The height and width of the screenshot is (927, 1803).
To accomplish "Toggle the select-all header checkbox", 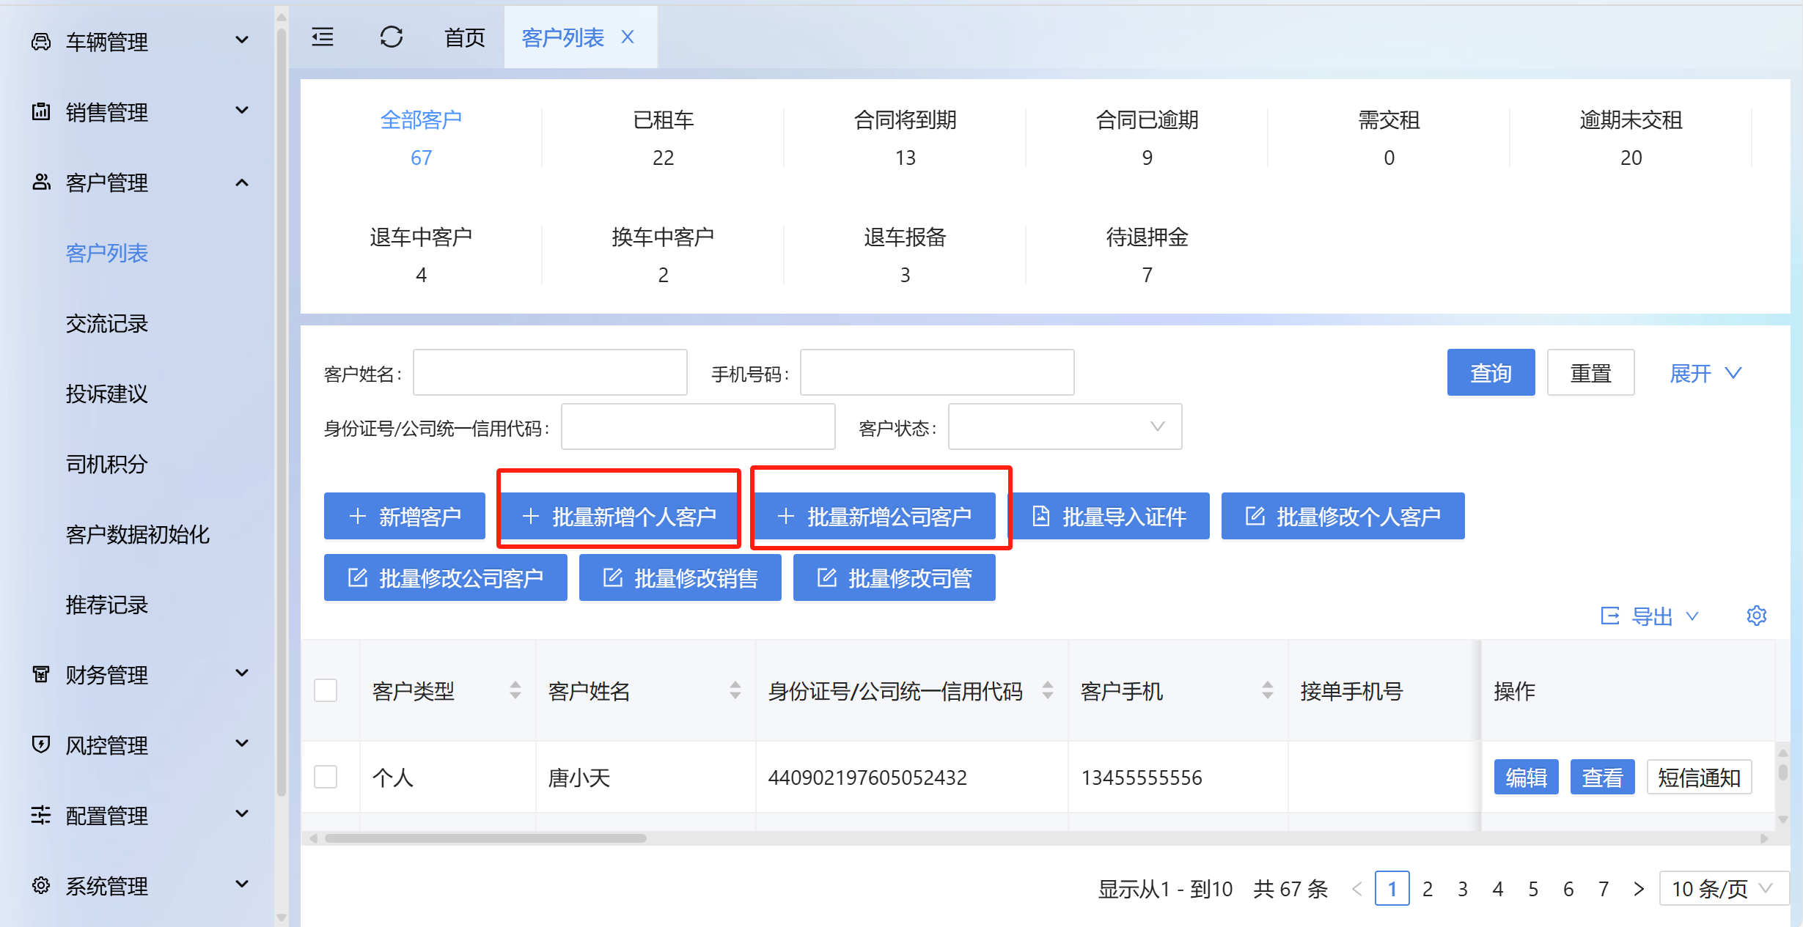I will [326, 690].
